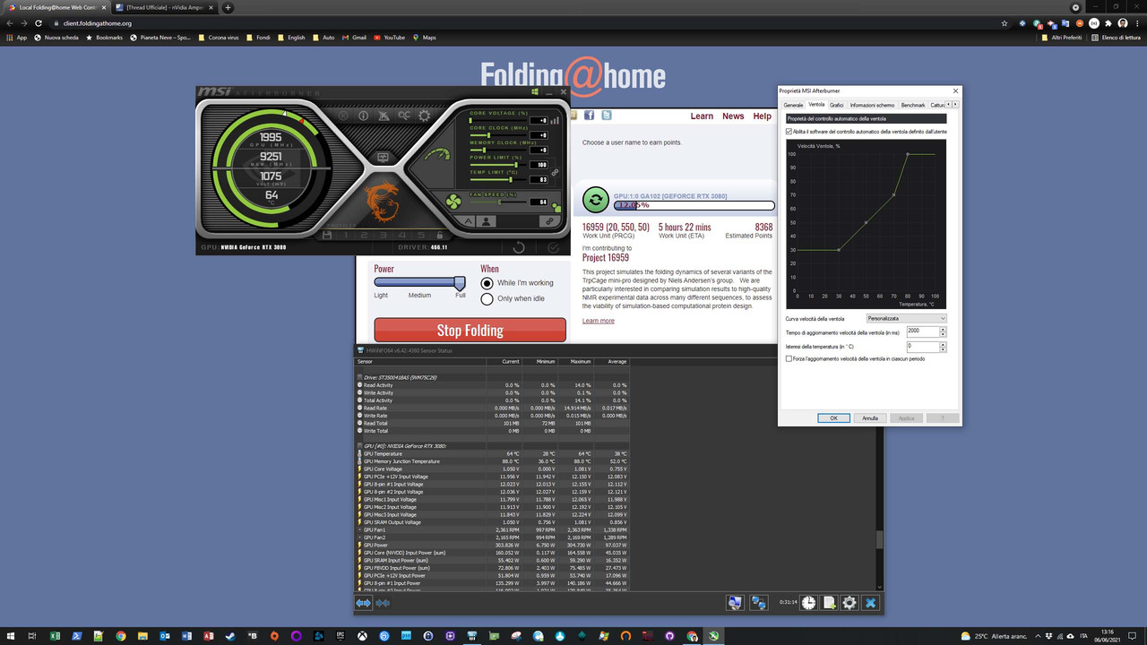
Task: Click the Stop Folding button
Action: 470,330
